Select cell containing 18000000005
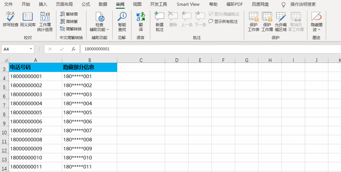The width and height of the screenshot is (341, 172). tap(35, 113)
